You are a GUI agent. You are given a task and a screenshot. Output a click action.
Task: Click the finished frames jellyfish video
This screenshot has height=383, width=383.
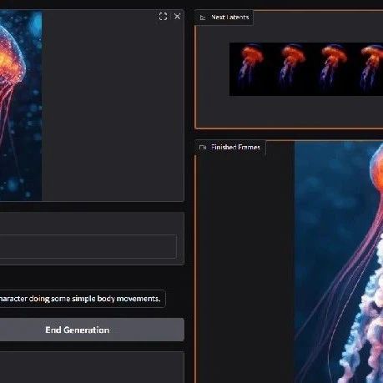click(x=339, y=262)
